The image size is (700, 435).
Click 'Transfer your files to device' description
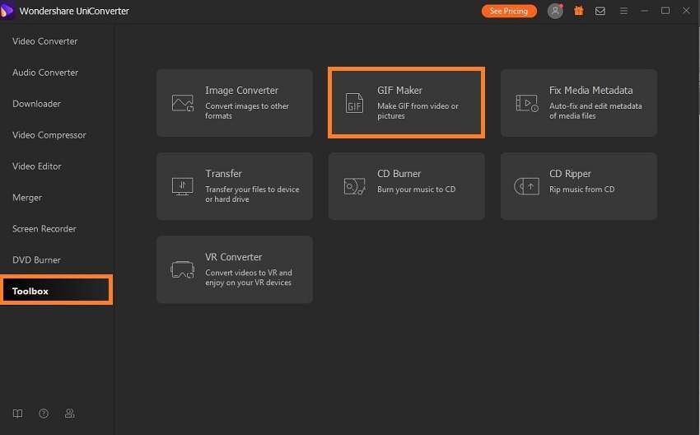252,194
